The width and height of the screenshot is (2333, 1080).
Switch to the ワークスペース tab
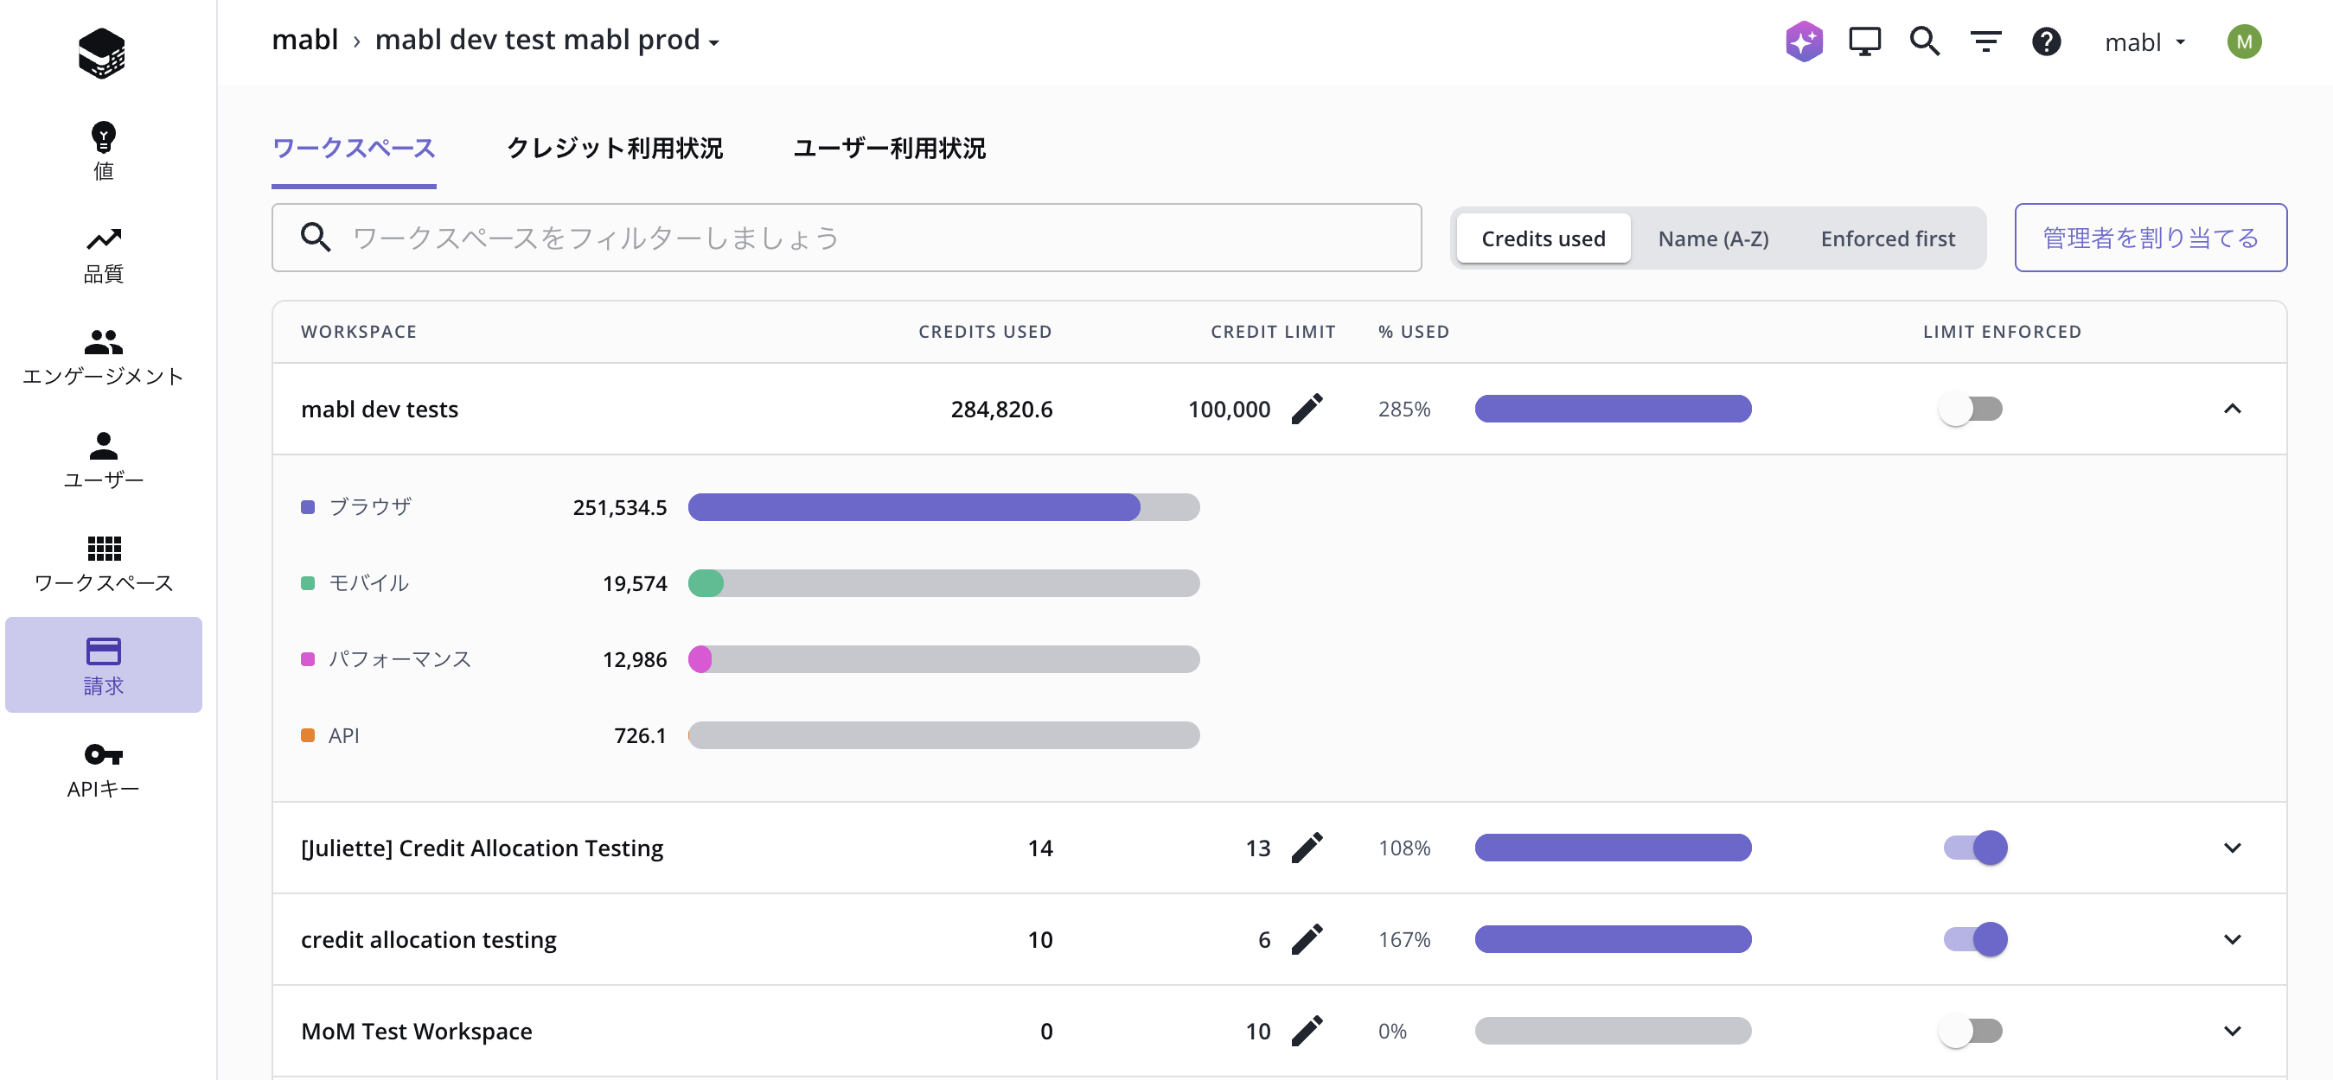[355, 149]
